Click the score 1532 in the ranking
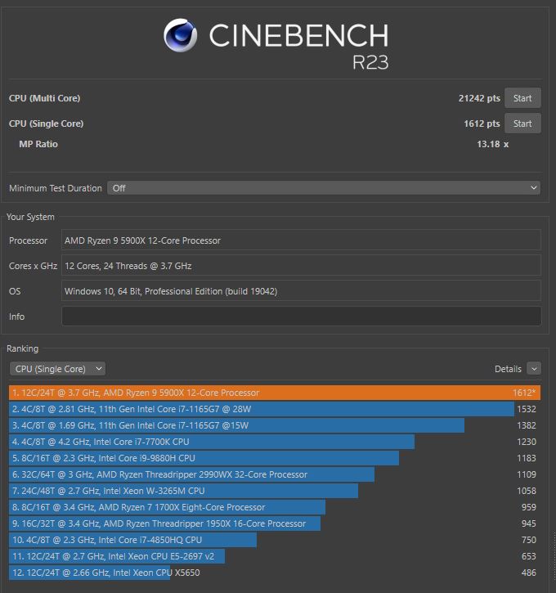 [527, 409]
